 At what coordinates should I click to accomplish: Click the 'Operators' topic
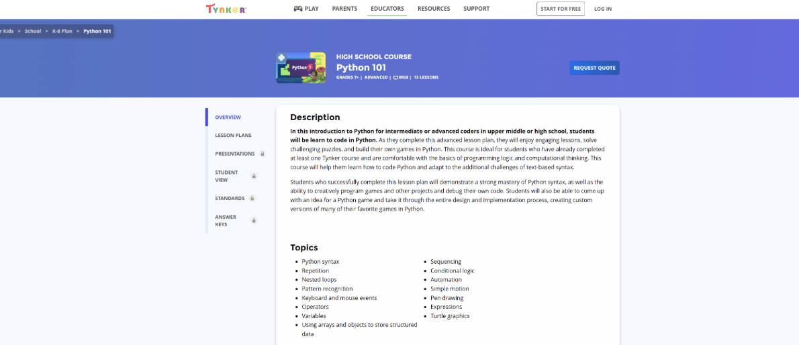pos(315,307)
